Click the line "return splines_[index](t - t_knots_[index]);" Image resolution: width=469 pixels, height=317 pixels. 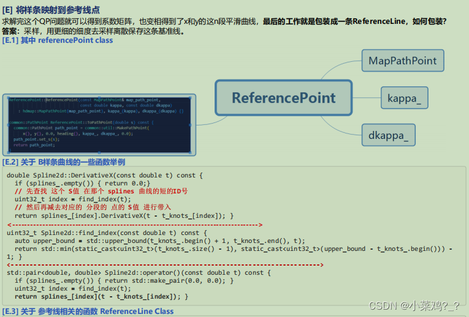[x=101, y=296]
